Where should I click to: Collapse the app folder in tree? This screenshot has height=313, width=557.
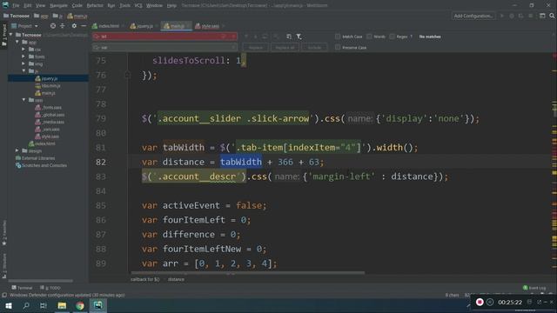point(17,42)
